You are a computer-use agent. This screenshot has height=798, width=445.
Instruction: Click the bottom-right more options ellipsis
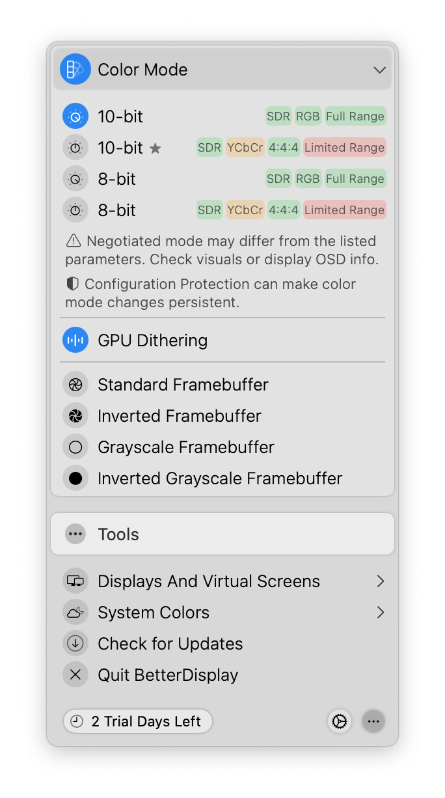click(373, 721)
